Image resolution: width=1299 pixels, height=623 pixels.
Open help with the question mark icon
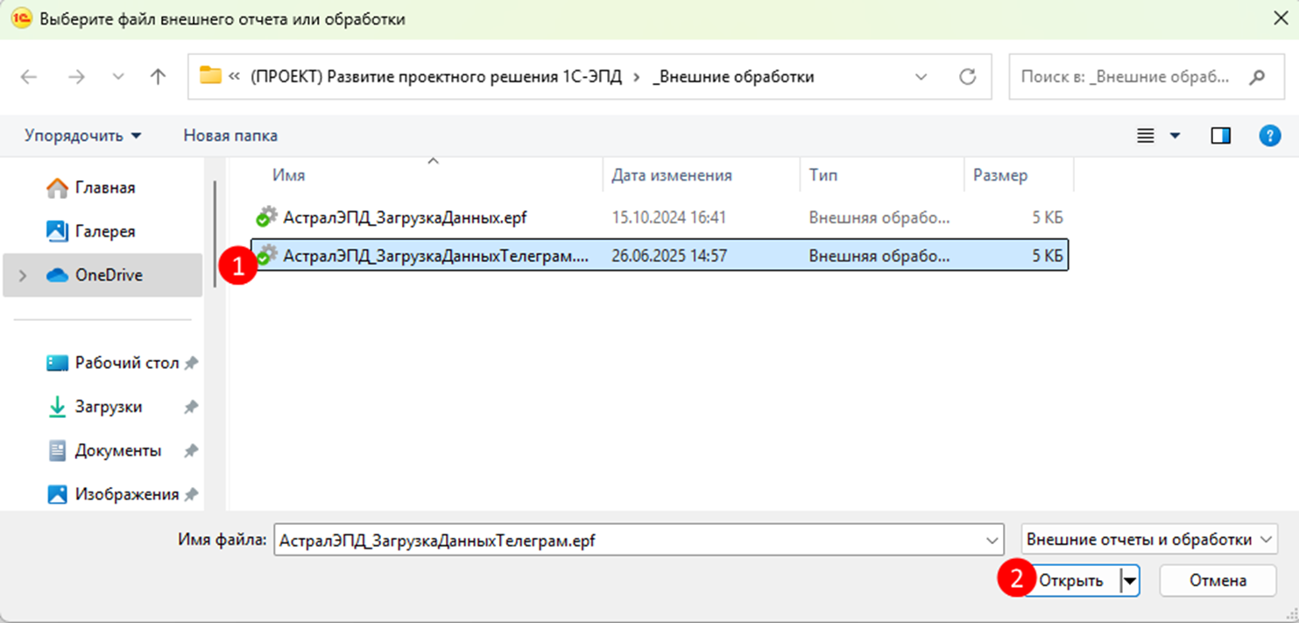(x=1269, y=136)
